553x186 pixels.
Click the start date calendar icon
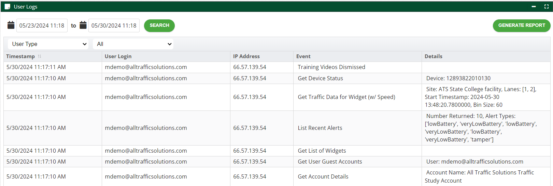click(x=11, y=25)
